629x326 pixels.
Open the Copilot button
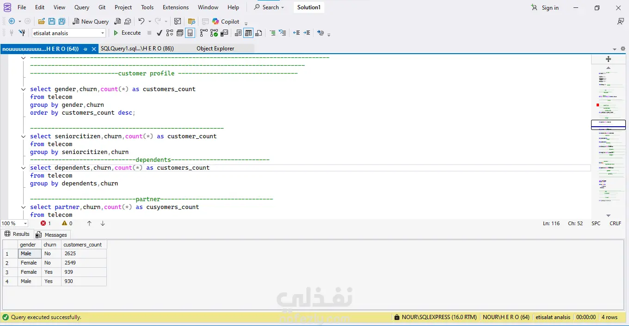click(226, 21)
